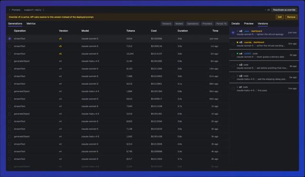
Task: Click the 8,602 tokens cell
Action: coord(129,121)
